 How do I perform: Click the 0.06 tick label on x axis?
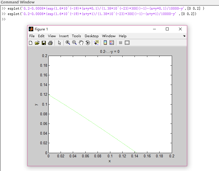(85, 156)
